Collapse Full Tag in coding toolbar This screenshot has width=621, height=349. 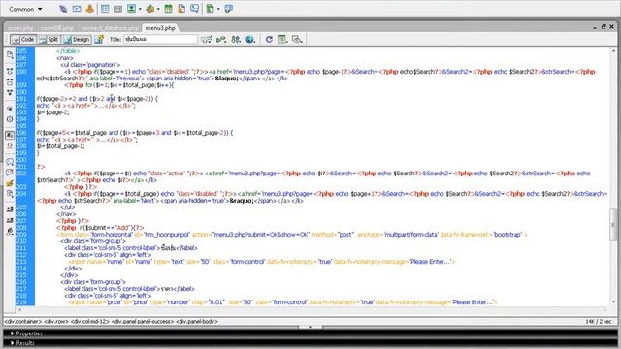[x=10, y=71]
